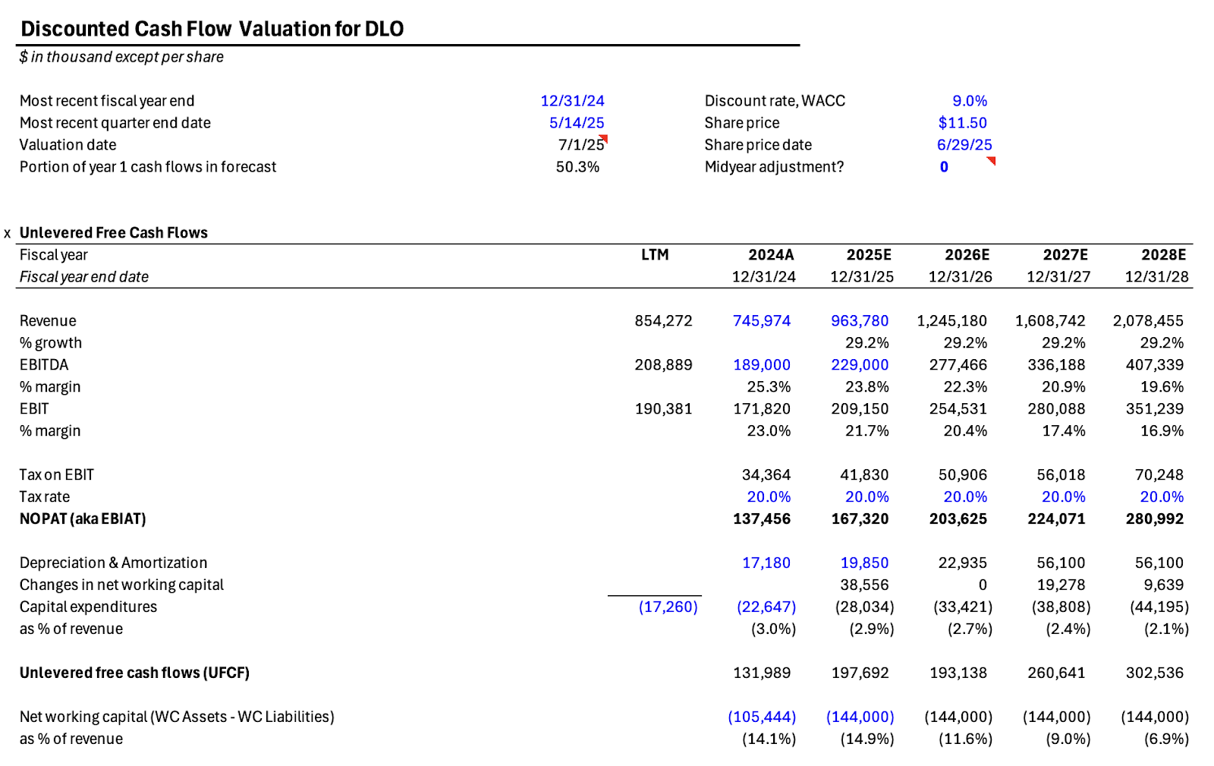This screenshot has height=766, width=1214.
Task: Click the Most recent fiscal year end date 12/31/24
Action: 574,100
